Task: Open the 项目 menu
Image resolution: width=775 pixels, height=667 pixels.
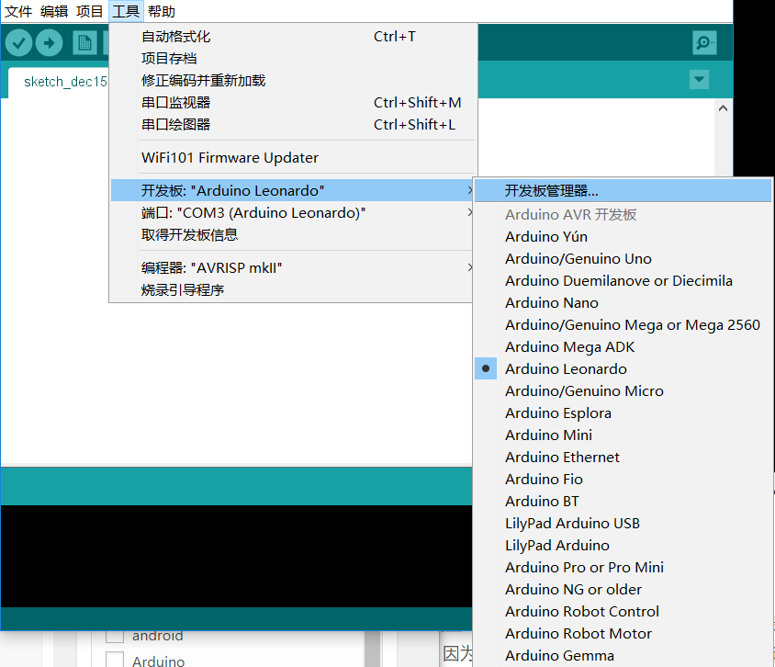Action: 89,11
